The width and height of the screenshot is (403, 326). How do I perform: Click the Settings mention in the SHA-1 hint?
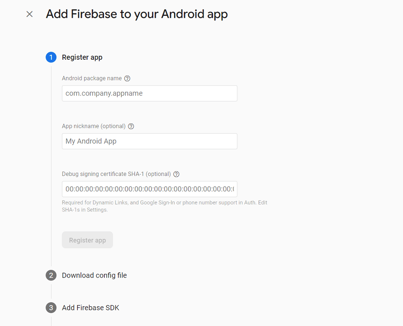[96, 209]
